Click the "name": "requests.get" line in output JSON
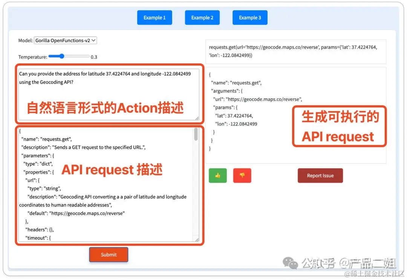Screen dimensions: 407x280 [x=236, y=83]
